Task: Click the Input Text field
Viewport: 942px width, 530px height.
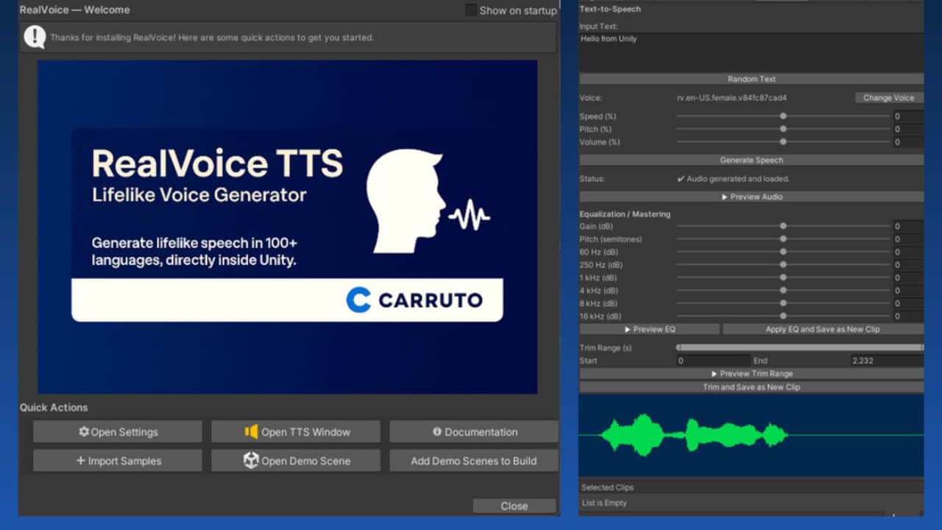Action: coord(751,53)
